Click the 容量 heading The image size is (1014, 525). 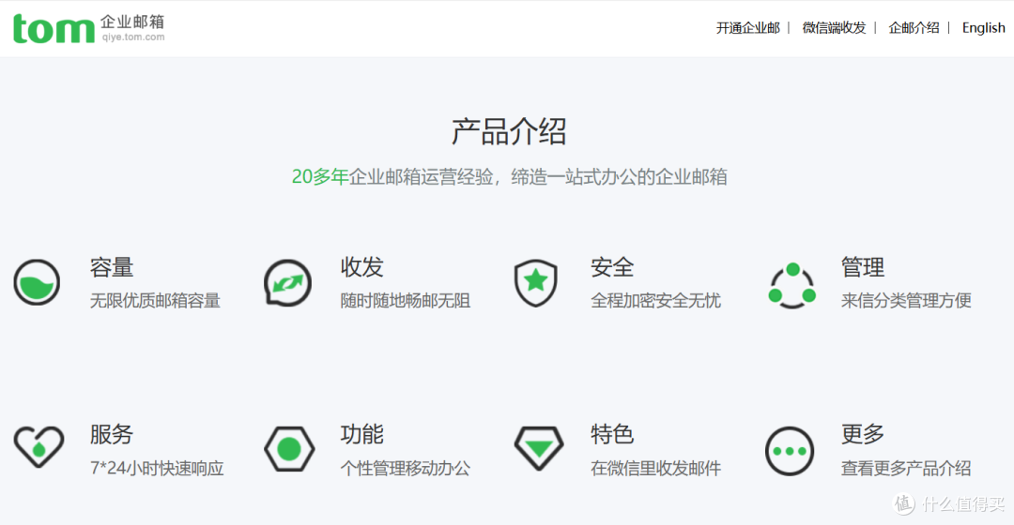112,267
